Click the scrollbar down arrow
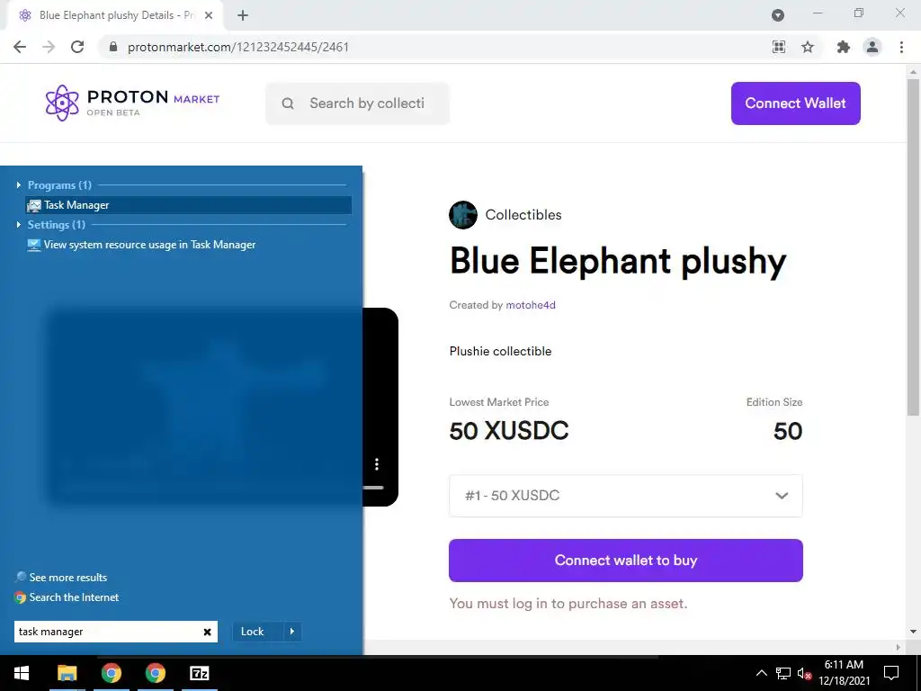 [x=913, y=632]
